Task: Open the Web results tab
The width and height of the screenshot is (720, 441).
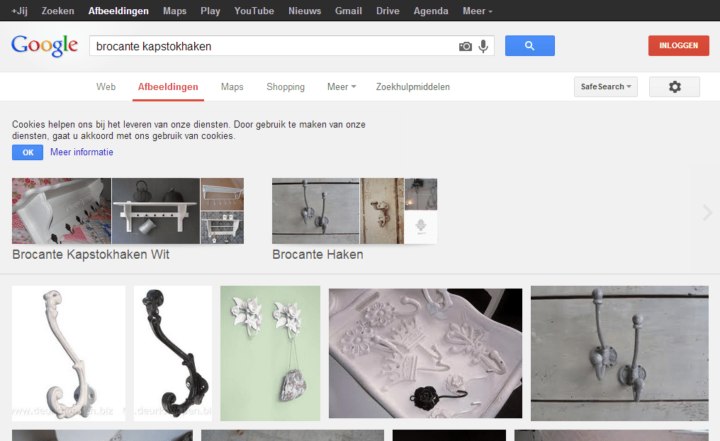Action: pos(106,86)
